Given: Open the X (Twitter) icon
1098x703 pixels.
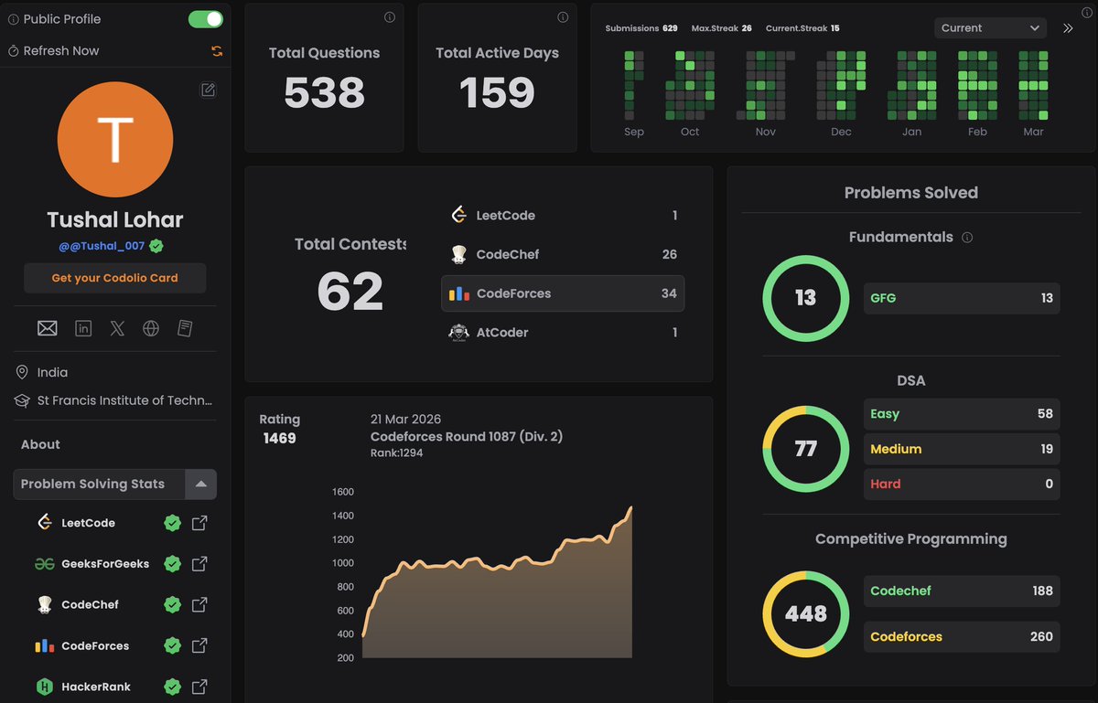Looking at the screenshot, I should click(117, 328).
